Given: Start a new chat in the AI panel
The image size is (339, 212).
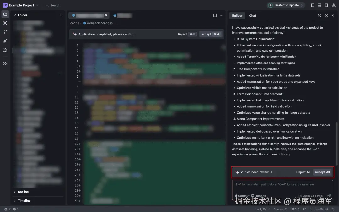Looking at the screenshot, I should click(x=320, y=16).
